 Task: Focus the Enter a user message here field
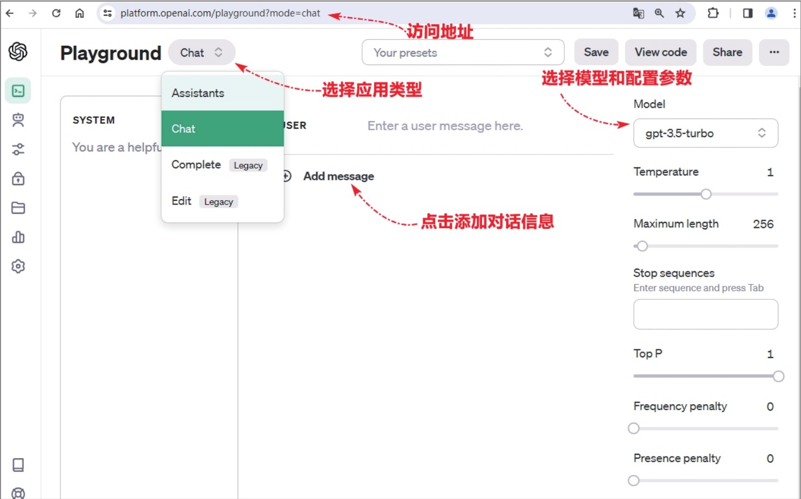445,126
